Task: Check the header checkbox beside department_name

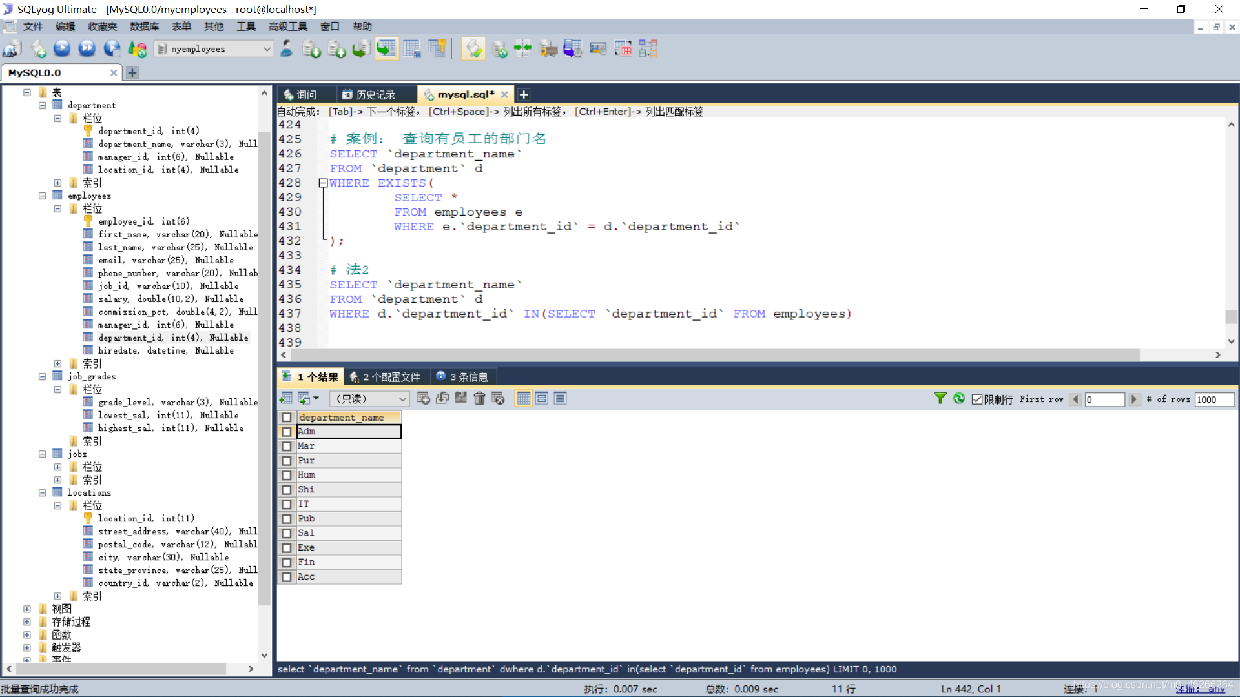Action: point(287,418)
